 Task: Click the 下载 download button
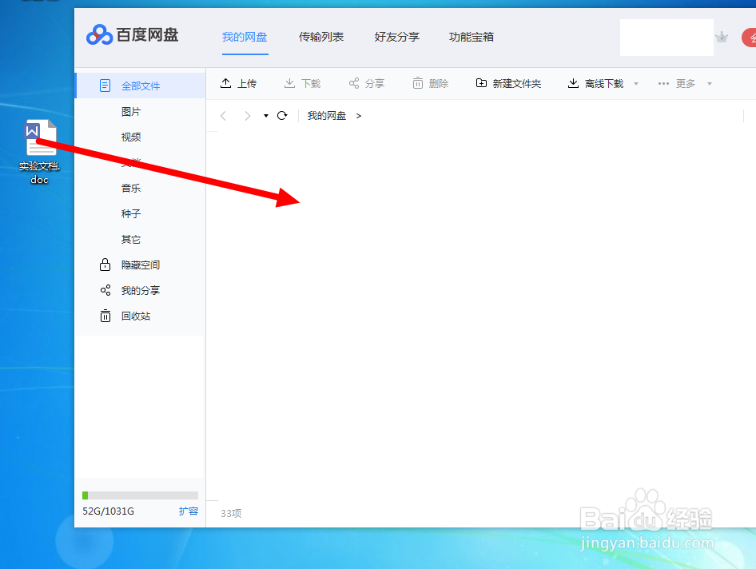(302, 83)
